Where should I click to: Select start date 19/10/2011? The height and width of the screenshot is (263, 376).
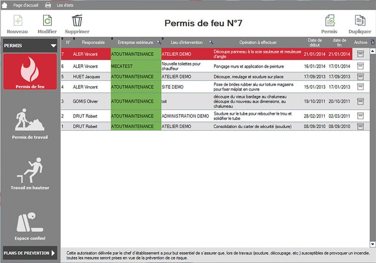(x=314, y=101)
